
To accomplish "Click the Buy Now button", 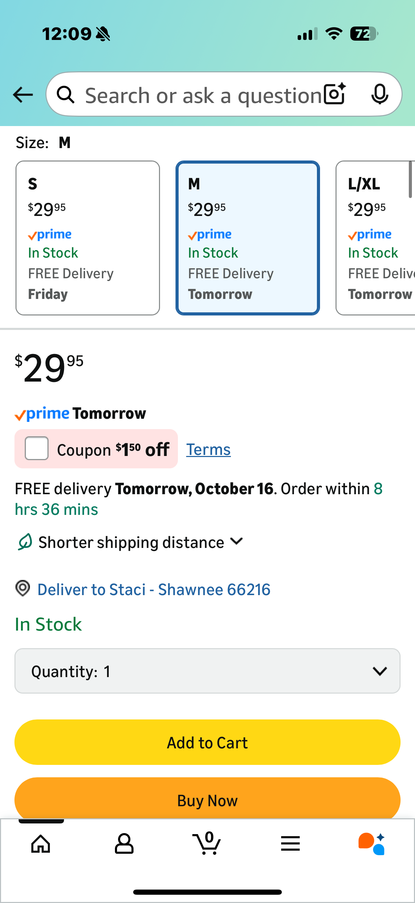I will tap(207, 800).
